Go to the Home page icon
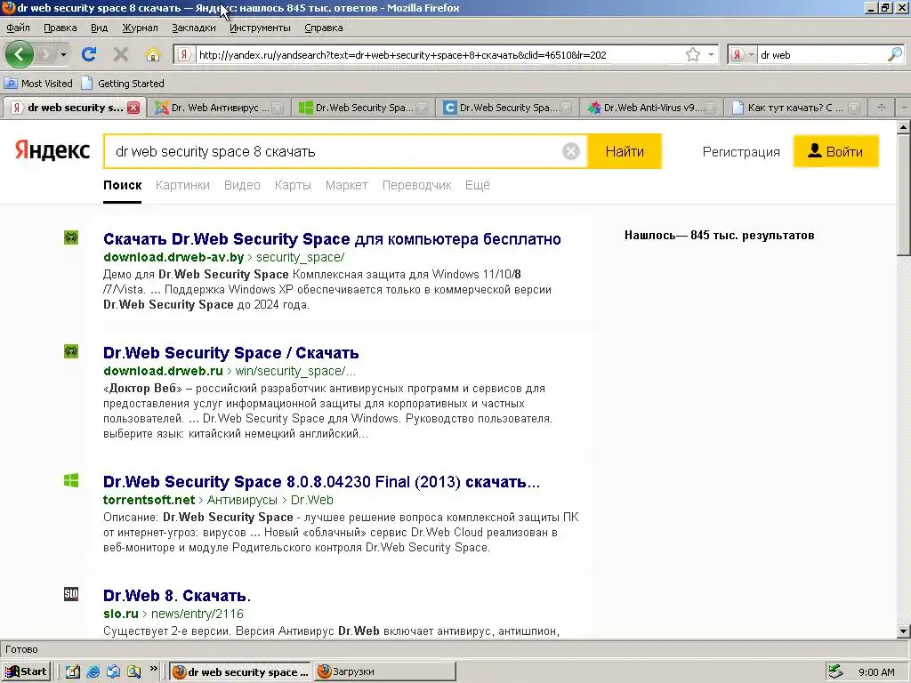The height and width of the screenshot is (683, 911). pos(153,54)
